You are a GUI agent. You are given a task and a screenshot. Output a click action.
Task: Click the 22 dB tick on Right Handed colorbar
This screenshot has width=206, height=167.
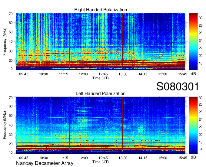coord(201,48)
